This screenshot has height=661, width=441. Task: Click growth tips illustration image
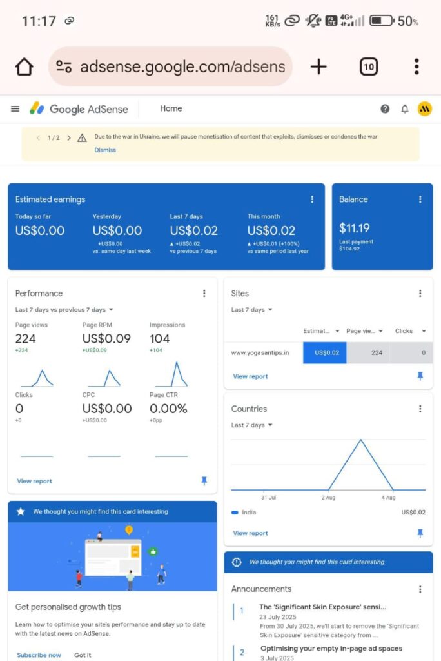coord(112,556)
